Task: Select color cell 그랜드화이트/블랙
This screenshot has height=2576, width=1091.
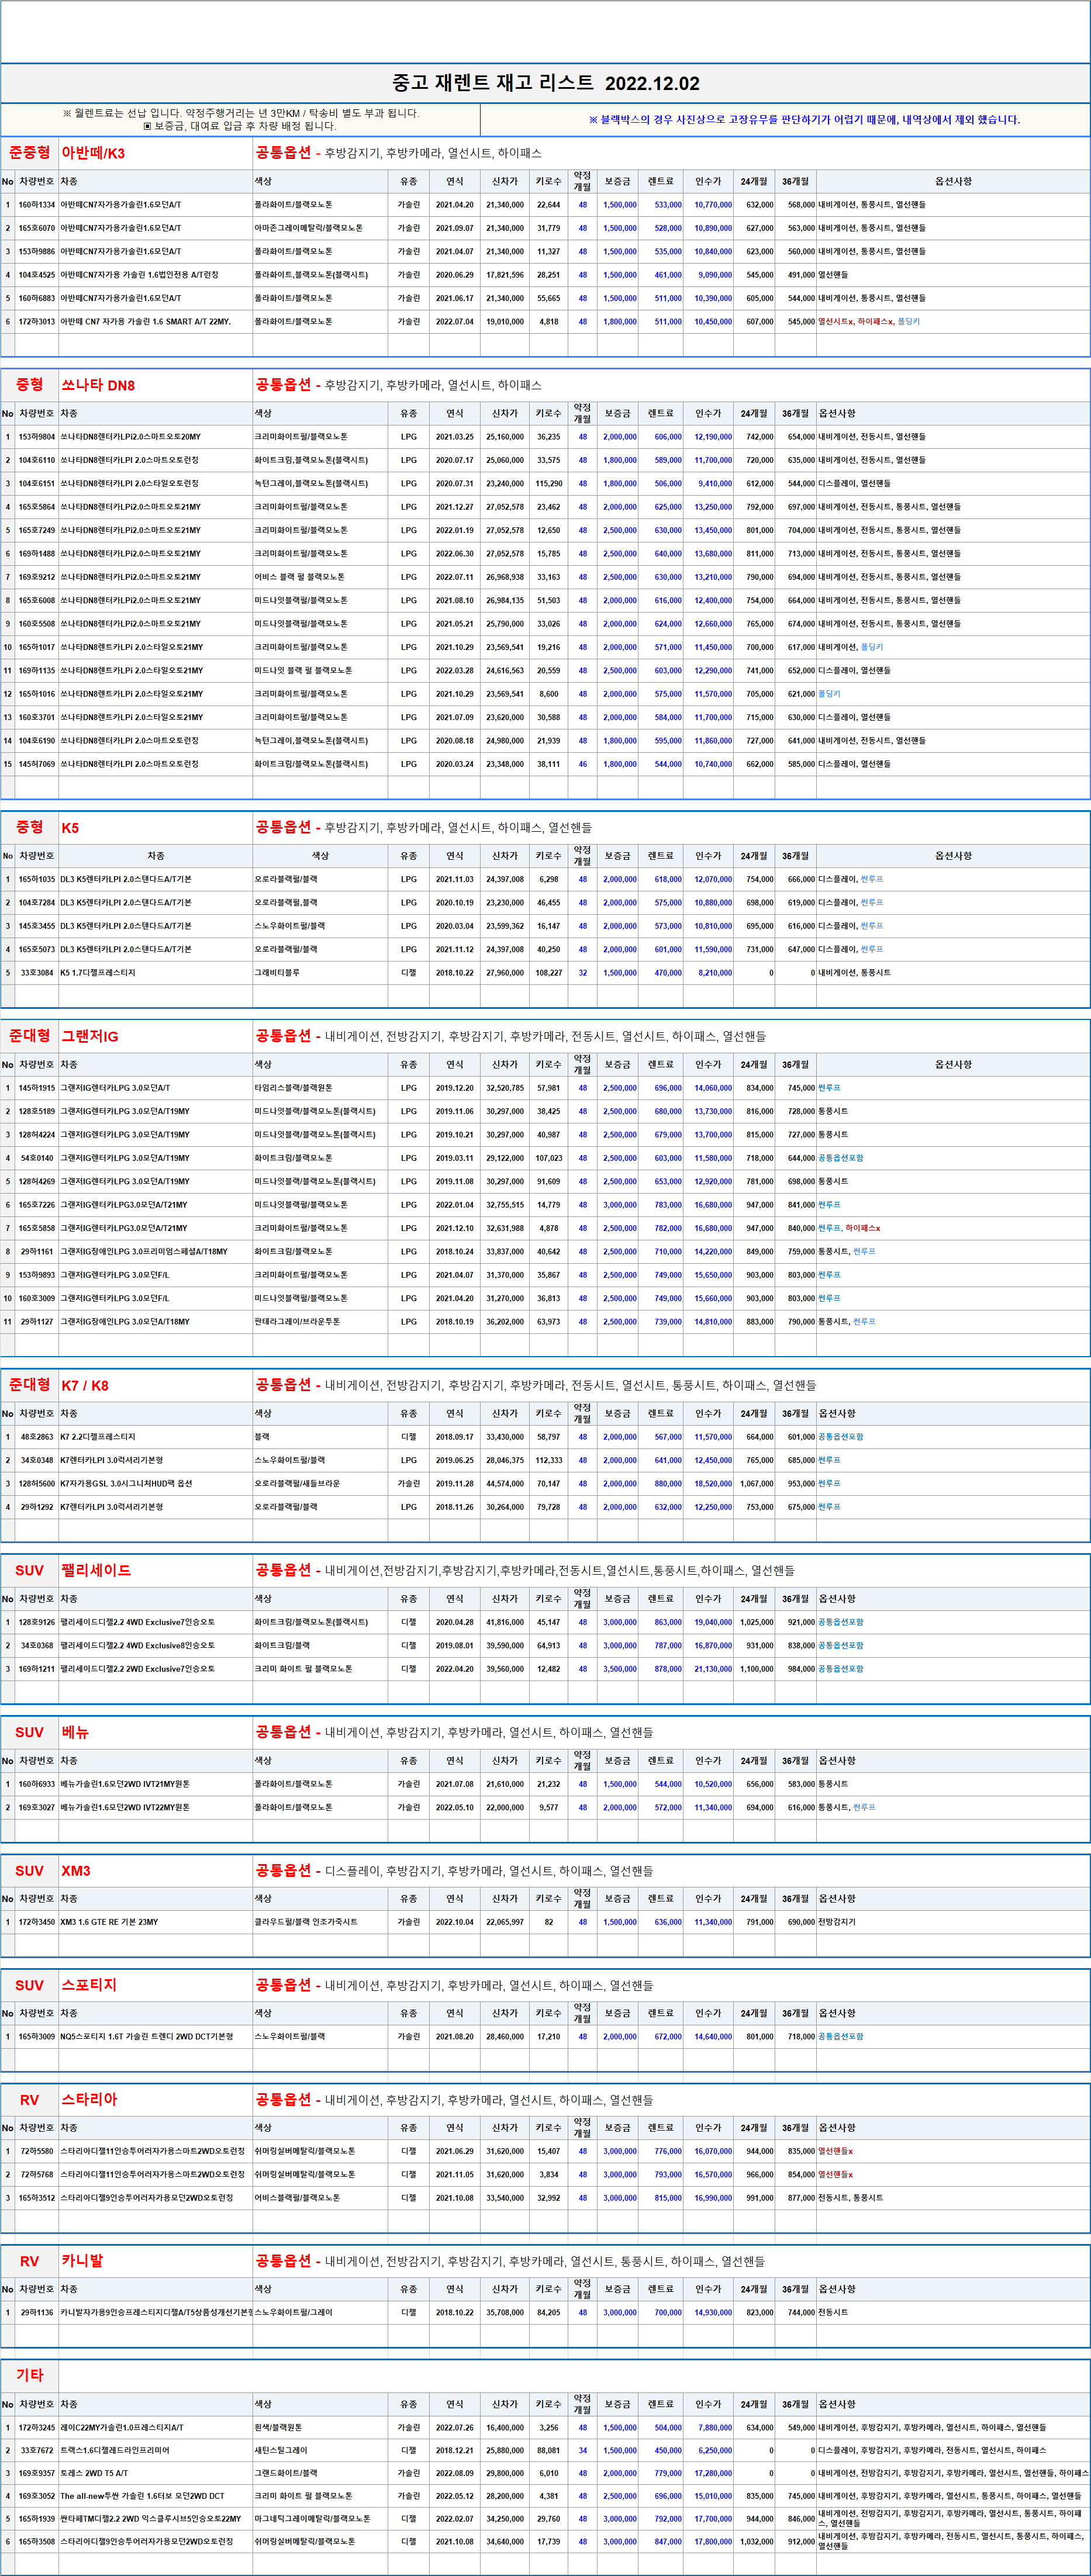Action: coord(286,2473)
